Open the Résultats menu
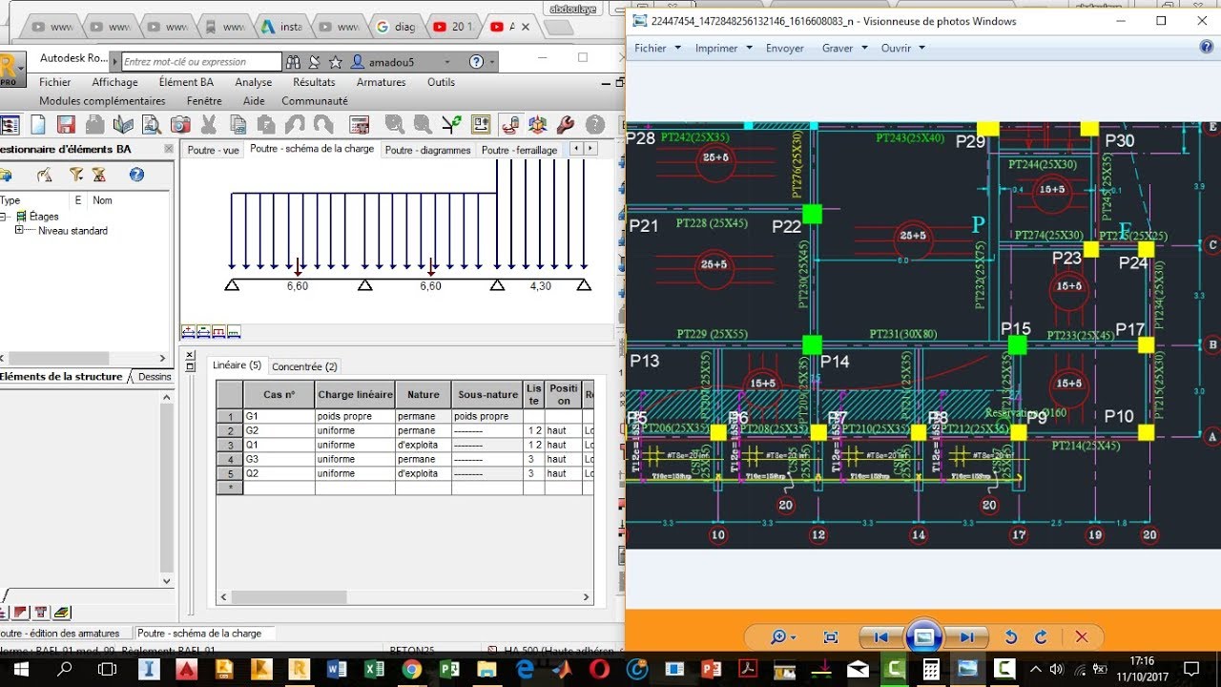The height and width of the screenshot is (687, 1221). 314,82
